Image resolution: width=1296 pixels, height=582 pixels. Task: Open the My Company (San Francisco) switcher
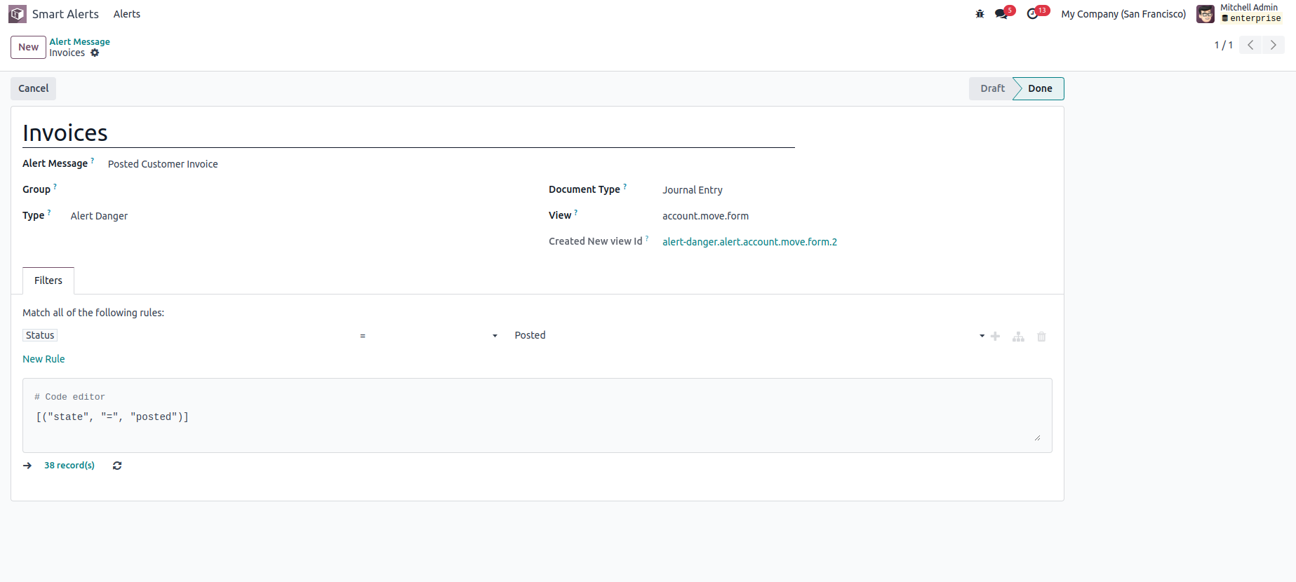pos(1123,14)
